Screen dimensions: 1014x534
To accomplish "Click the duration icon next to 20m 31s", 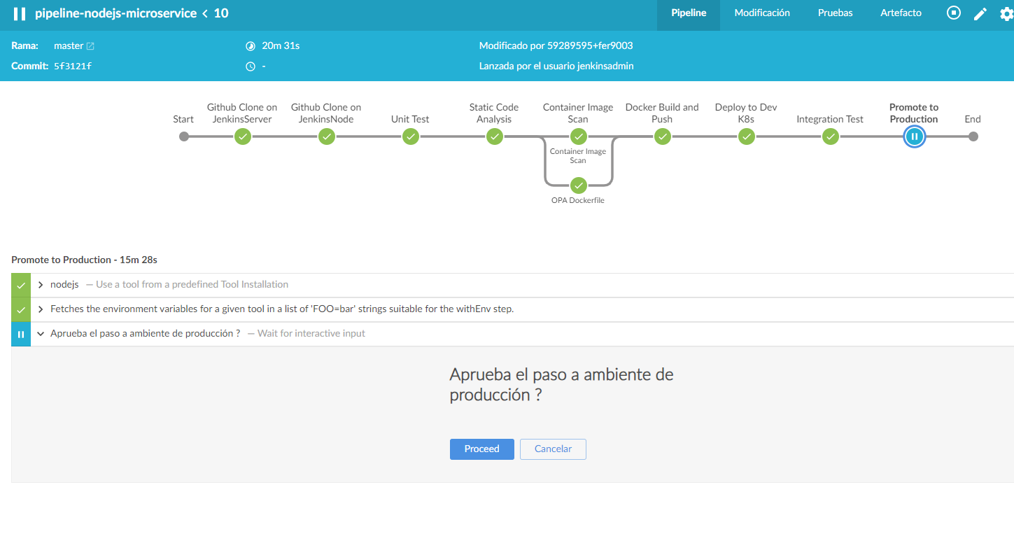I will (x=251, y=46).
